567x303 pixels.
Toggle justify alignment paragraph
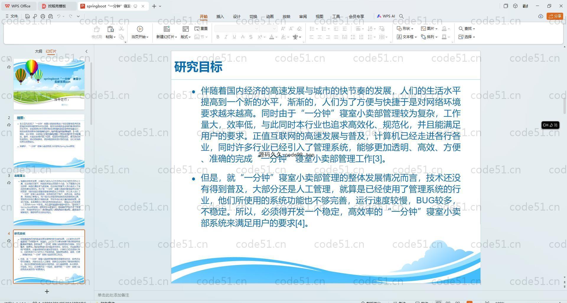click(336, 37)
